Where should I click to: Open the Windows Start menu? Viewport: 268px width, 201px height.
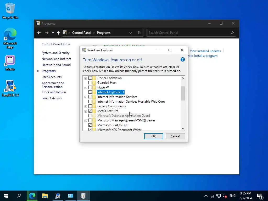[6, 196]
